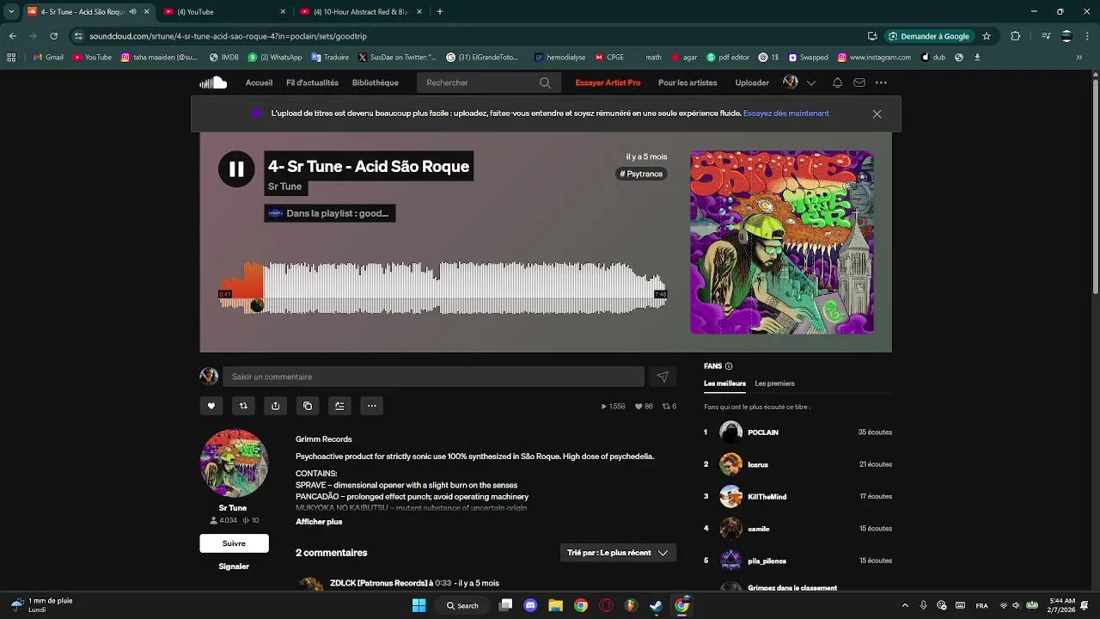The height and width of the screenshot is (619, 1100).
Task: Click the SoundCloud logo in header
Action: 213,83
